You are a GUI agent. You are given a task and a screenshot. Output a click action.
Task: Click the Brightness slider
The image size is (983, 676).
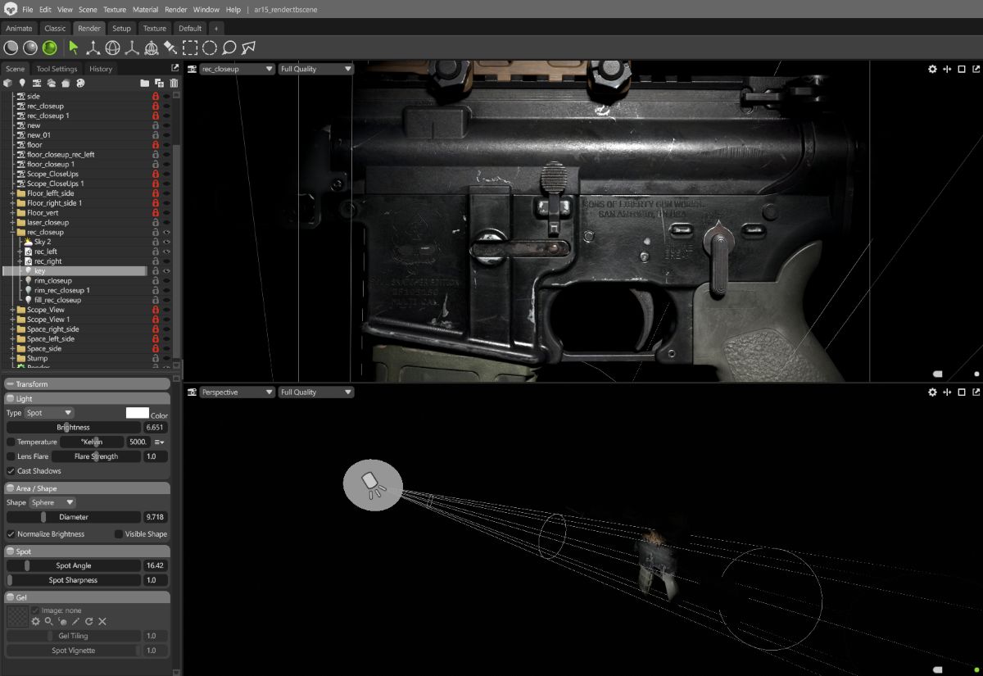pos(74,428)
